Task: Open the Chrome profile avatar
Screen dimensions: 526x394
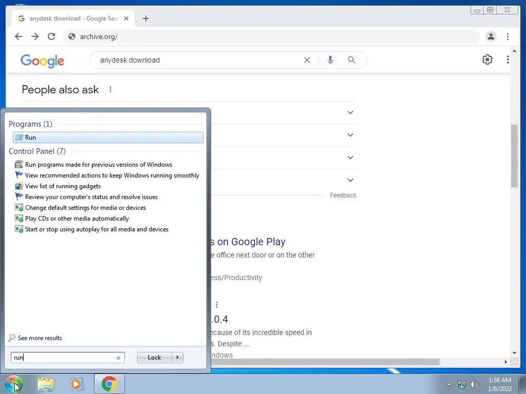Action: [491, 36]
